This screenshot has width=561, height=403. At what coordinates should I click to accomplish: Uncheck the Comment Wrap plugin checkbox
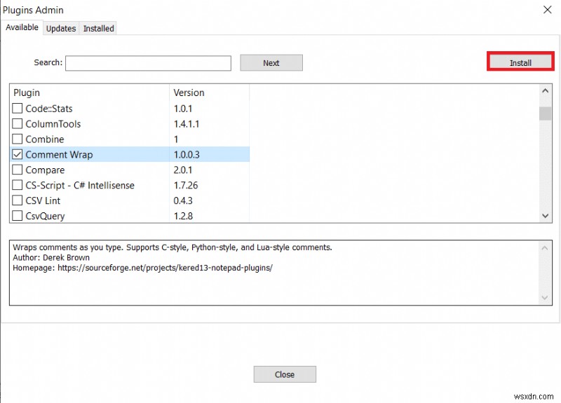(x=17, y=154)
